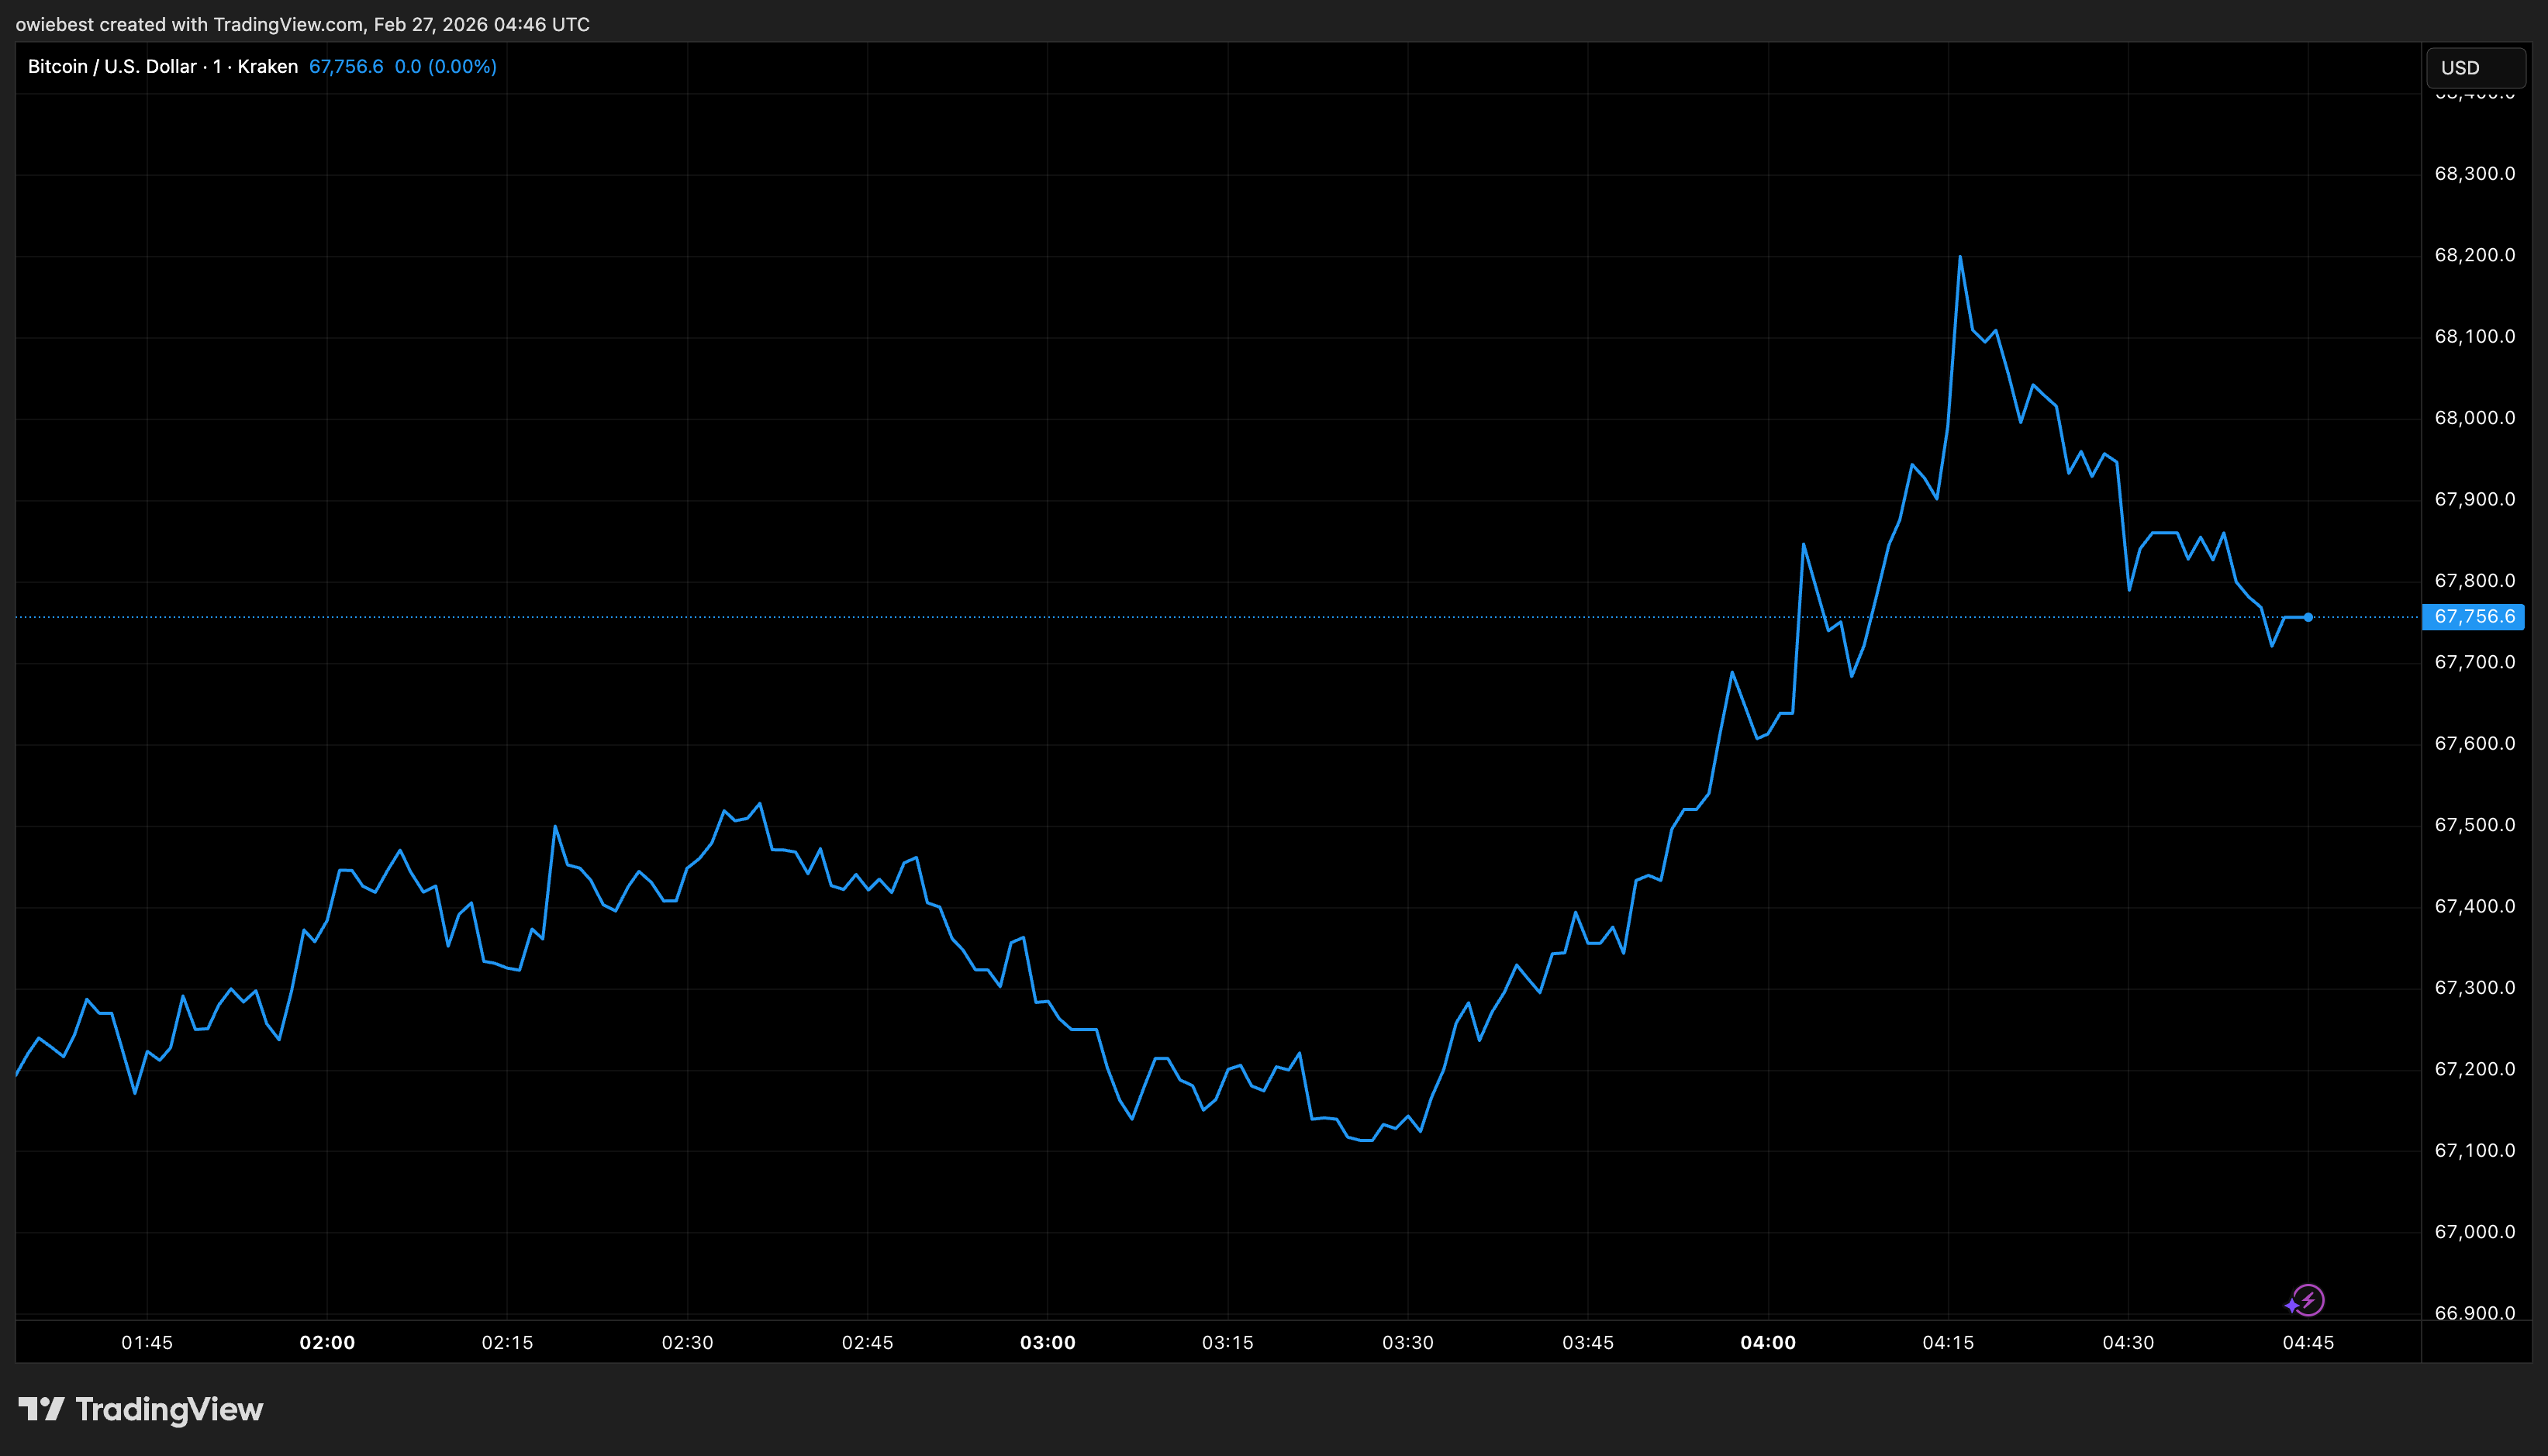This screenshot has width=2548, height=1456.
Task: Click the 02:00 label on the time axis
Action: [x=327, y=1342]
